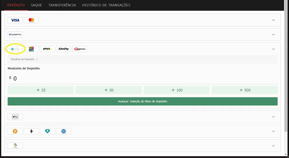Choose the AstroPay payment option
The image size is (289, 158).
(64, 49)
